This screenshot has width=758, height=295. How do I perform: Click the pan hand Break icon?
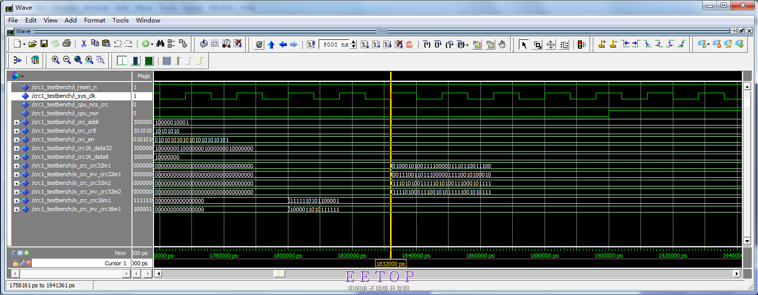[x=502, y=45]
